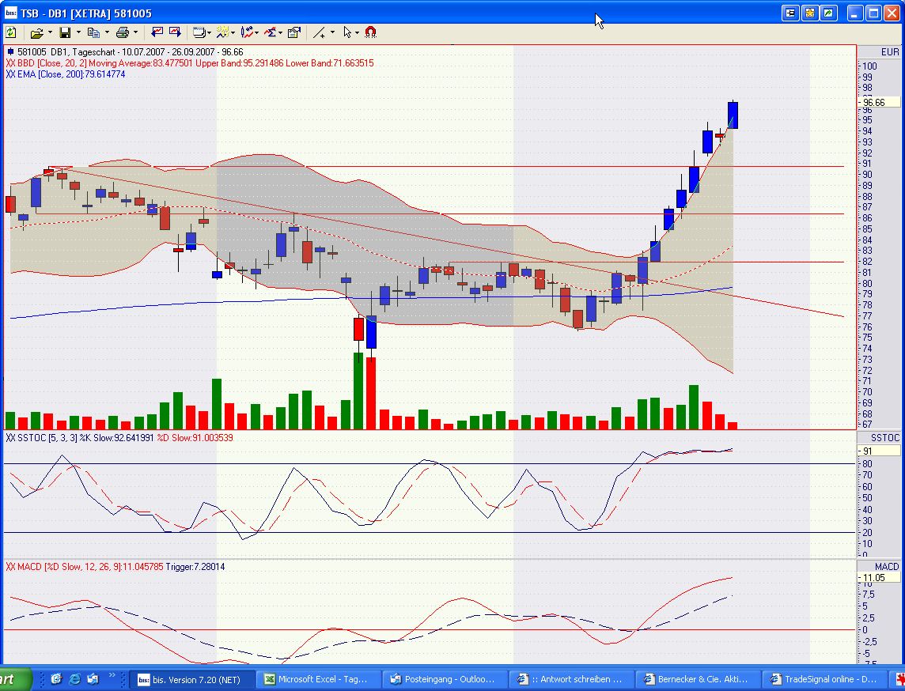Click the BBD Bollinger Band indicator label
This screenshot has width=905, height=691.
(190, 63)
